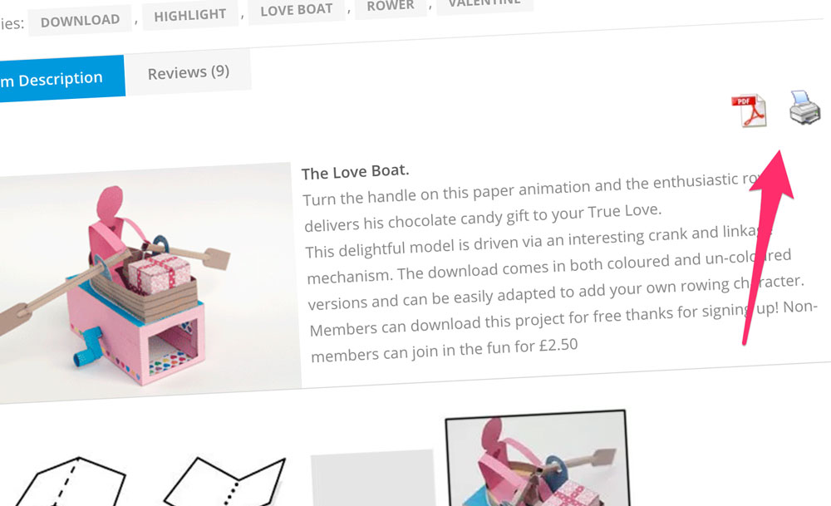This screenshot has height=506, width=831.
Task: Click the printer icon
Action: point(804,107)
